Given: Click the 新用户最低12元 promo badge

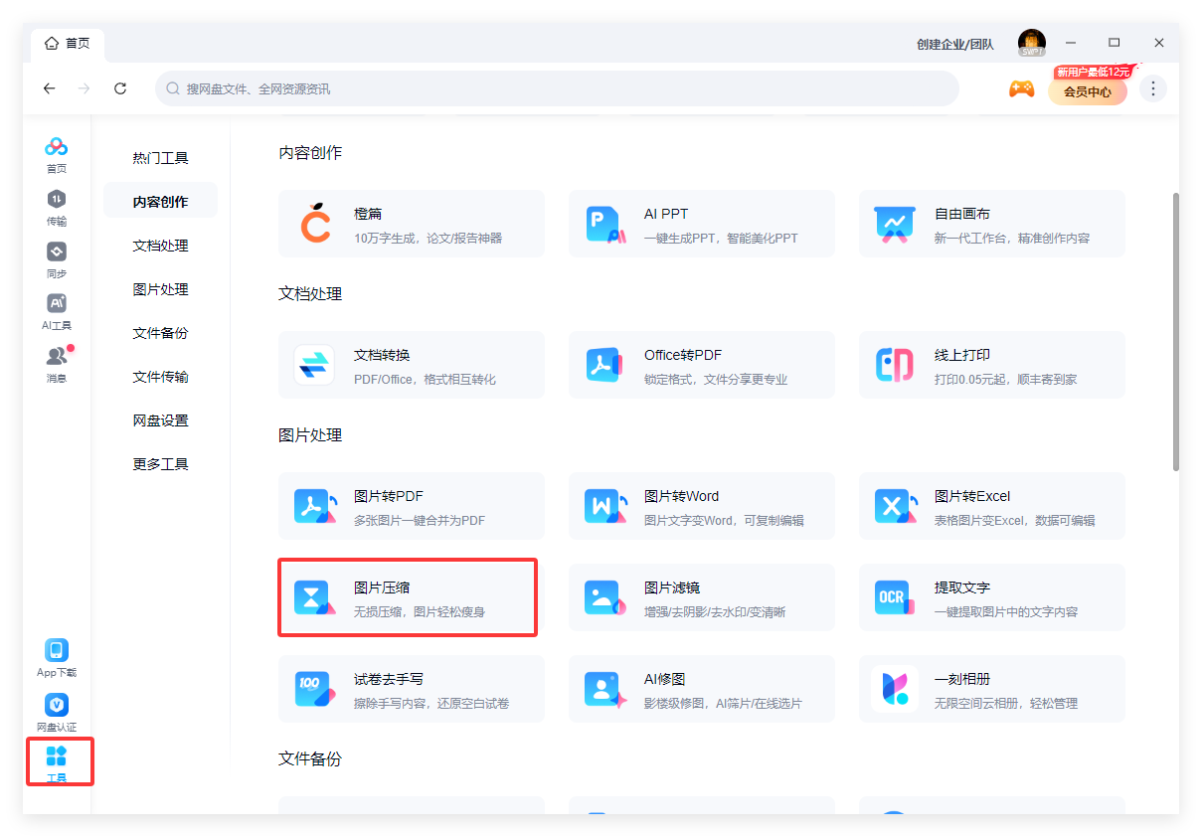Looking at the screenshot, I should (x=1093, y=72).
